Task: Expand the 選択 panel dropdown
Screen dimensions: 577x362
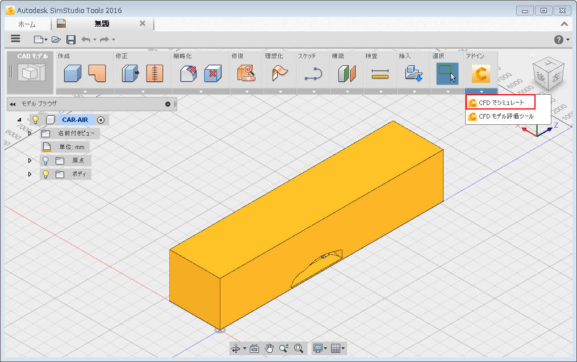Action: [x=448, y=91]
